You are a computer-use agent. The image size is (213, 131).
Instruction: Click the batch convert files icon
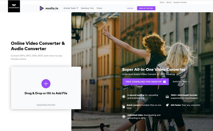[123, 107]
